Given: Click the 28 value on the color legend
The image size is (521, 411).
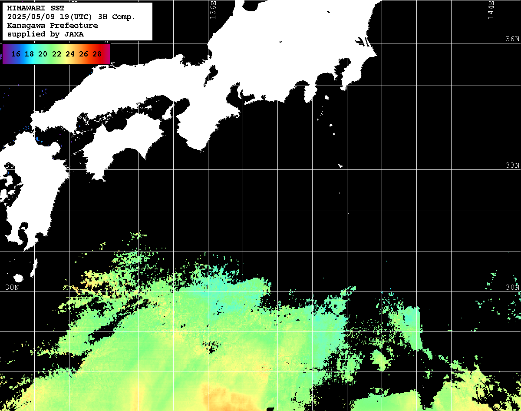Looking at the screenshot, I should [x=97, y=54].
